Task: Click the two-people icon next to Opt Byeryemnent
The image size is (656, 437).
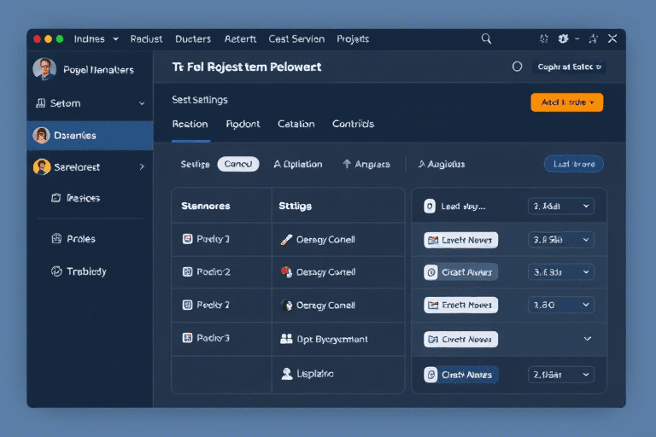Action: point(287,339)
